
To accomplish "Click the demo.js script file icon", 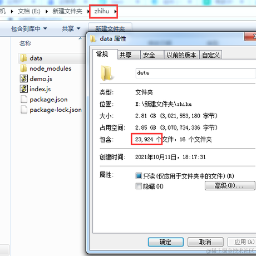I will click(24, 78).
